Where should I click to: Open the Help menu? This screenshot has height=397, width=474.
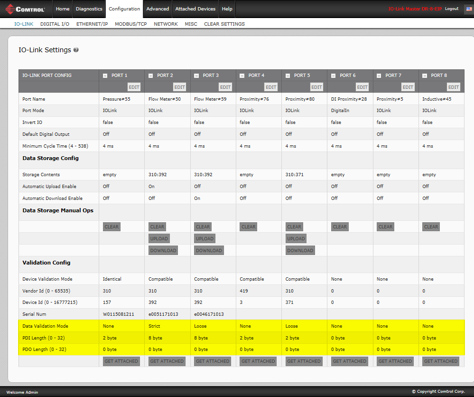(227, 9)
